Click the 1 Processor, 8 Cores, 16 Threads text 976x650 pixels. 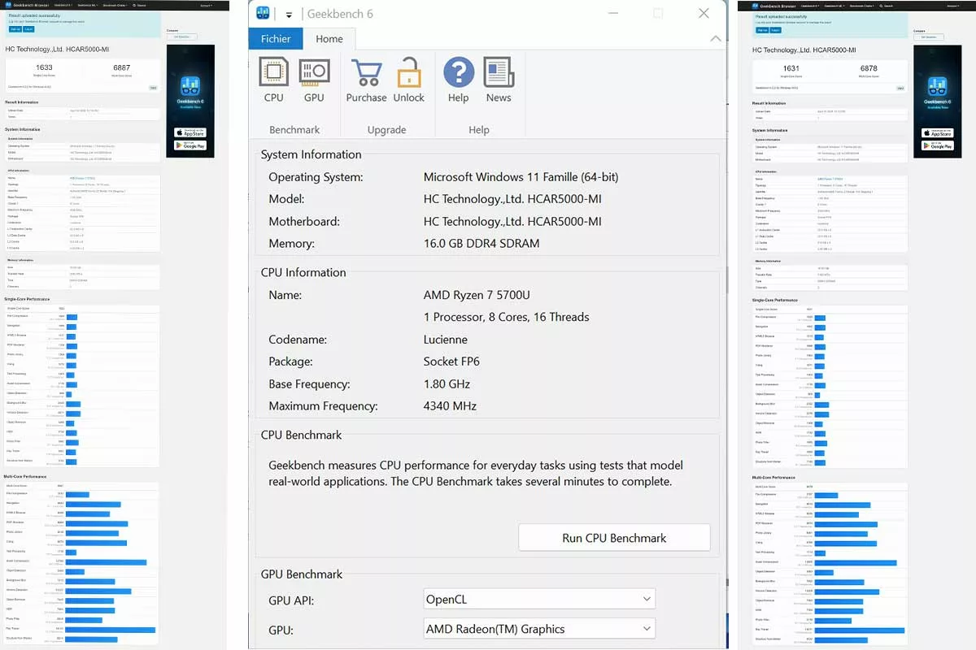[x=507, y=317]
